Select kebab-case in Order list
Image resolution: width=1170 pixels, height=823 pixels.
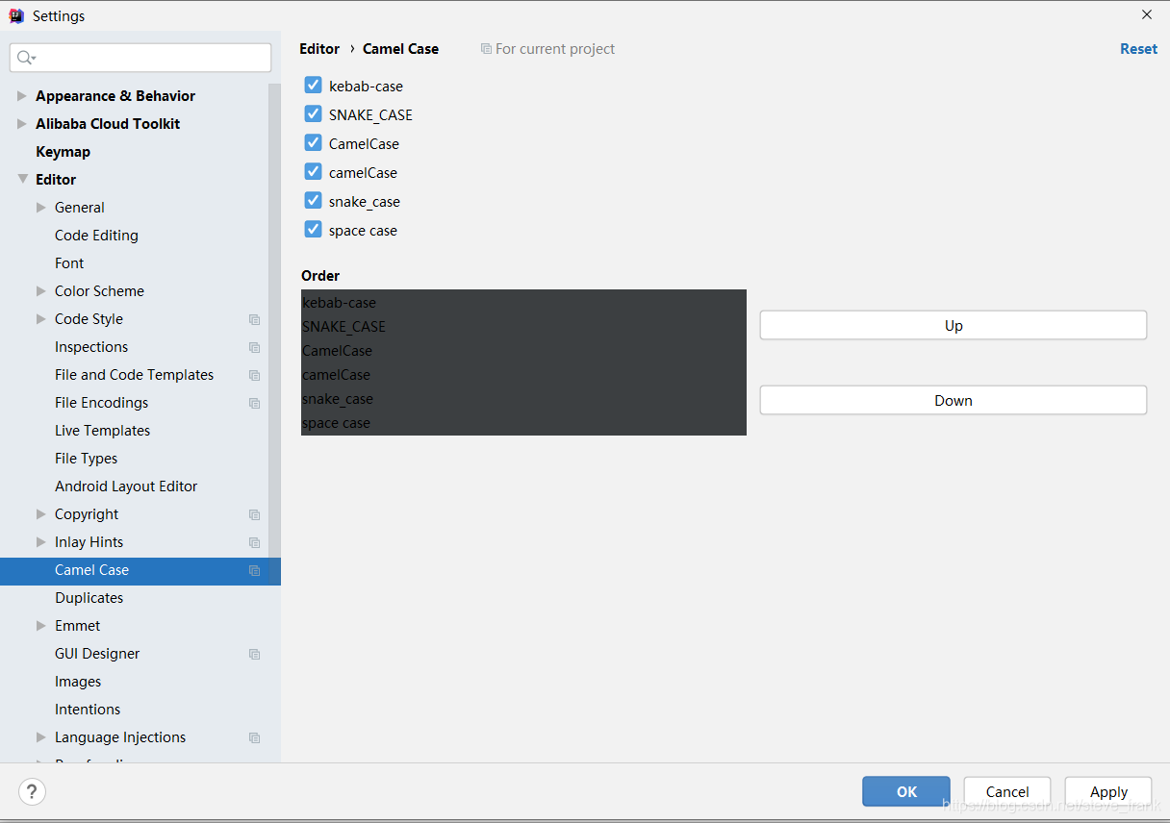(523, 303)
